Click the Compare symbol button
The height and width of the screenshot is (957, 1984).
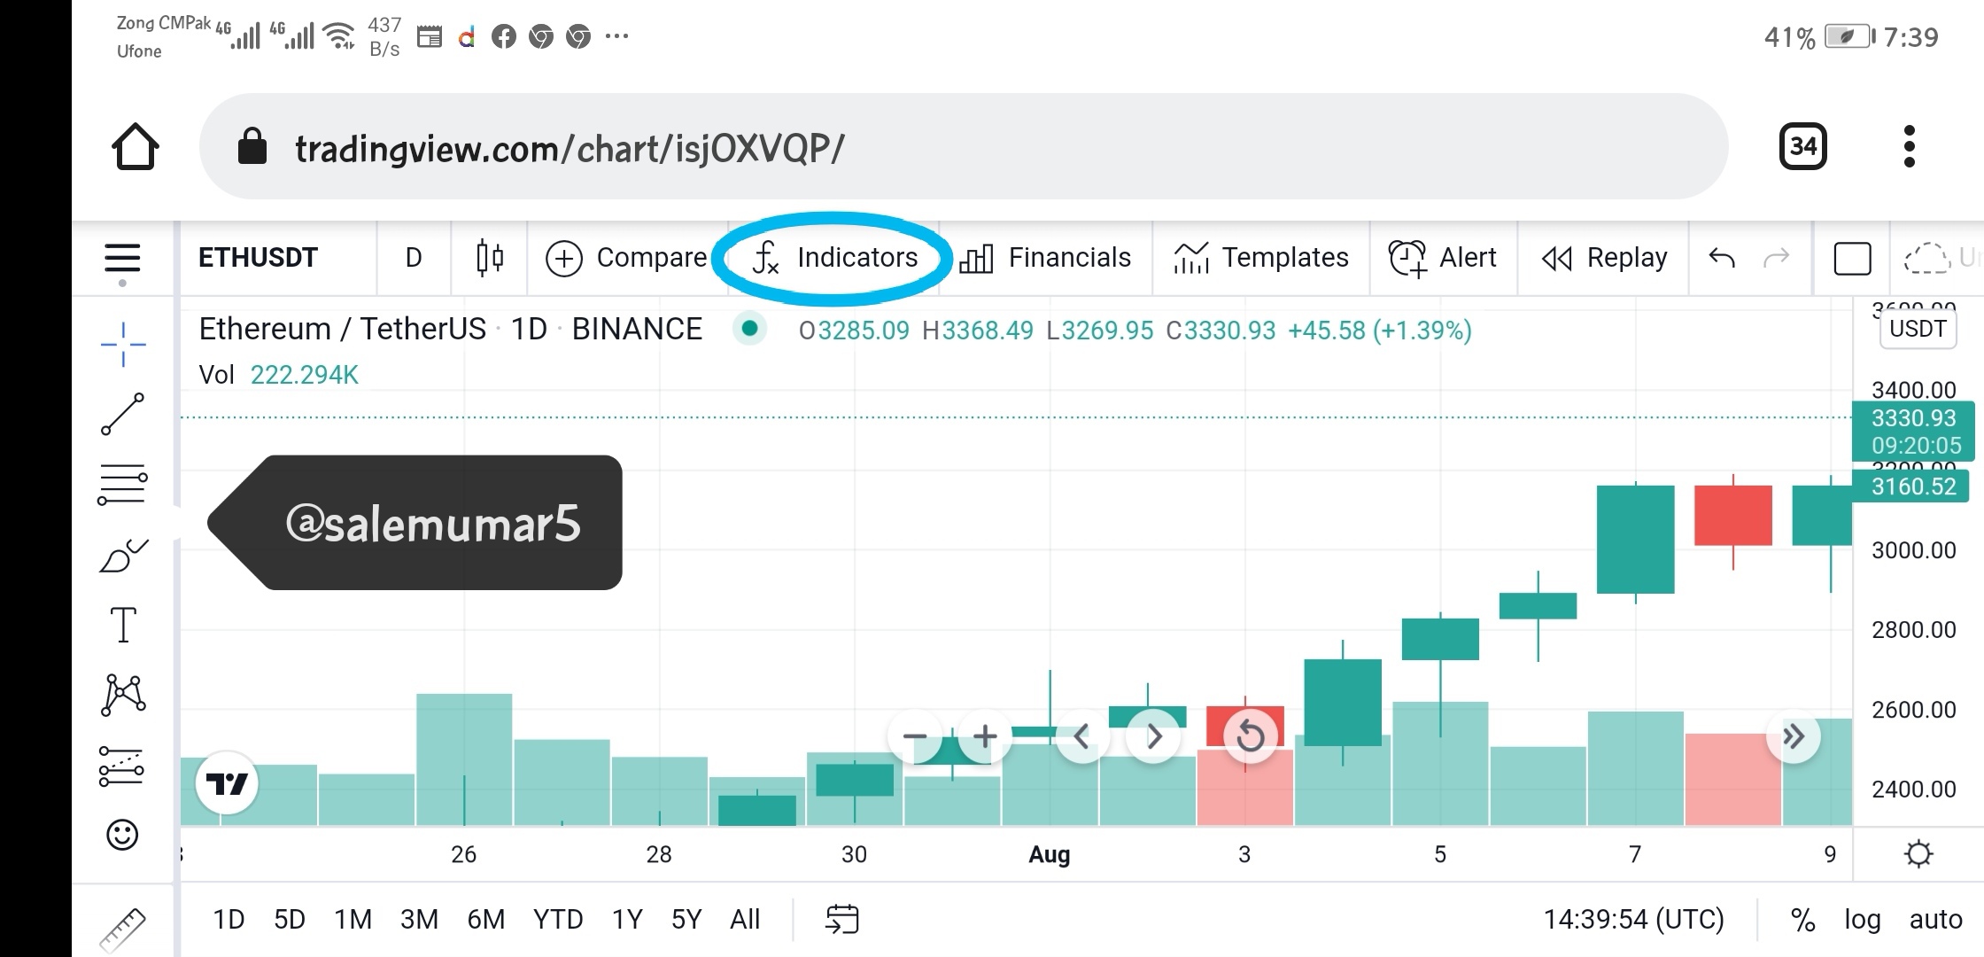(626, 258)
